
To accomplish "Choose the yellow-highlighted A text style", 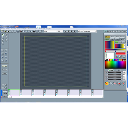I will 107,84.
